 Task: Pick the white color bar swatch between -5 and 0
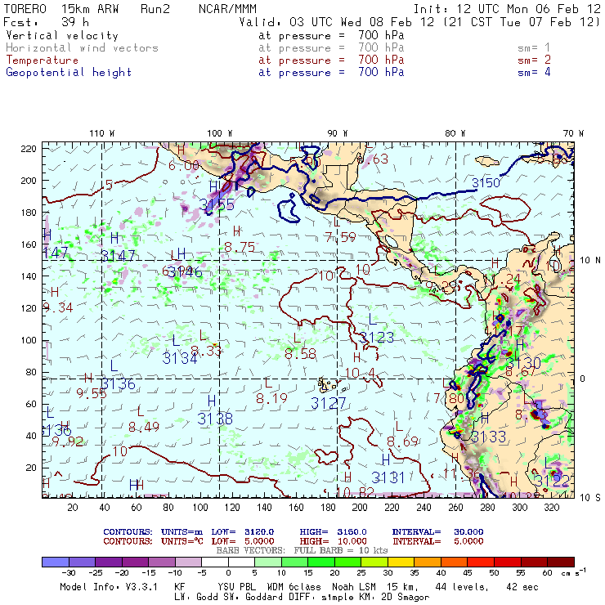click(x=215, y=562)
